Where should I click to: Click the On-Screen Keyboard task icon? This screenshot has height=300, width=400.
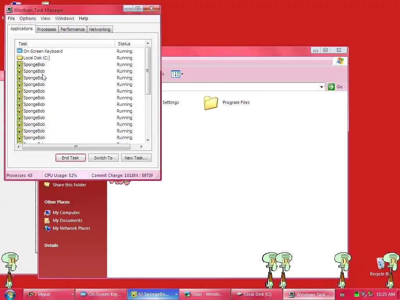(x=20, y=51)
